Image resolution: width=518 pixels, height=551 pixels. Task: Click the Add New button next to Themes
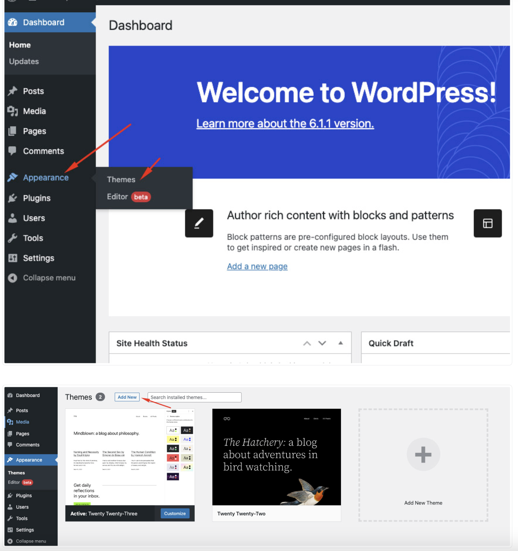coord(127,397)
